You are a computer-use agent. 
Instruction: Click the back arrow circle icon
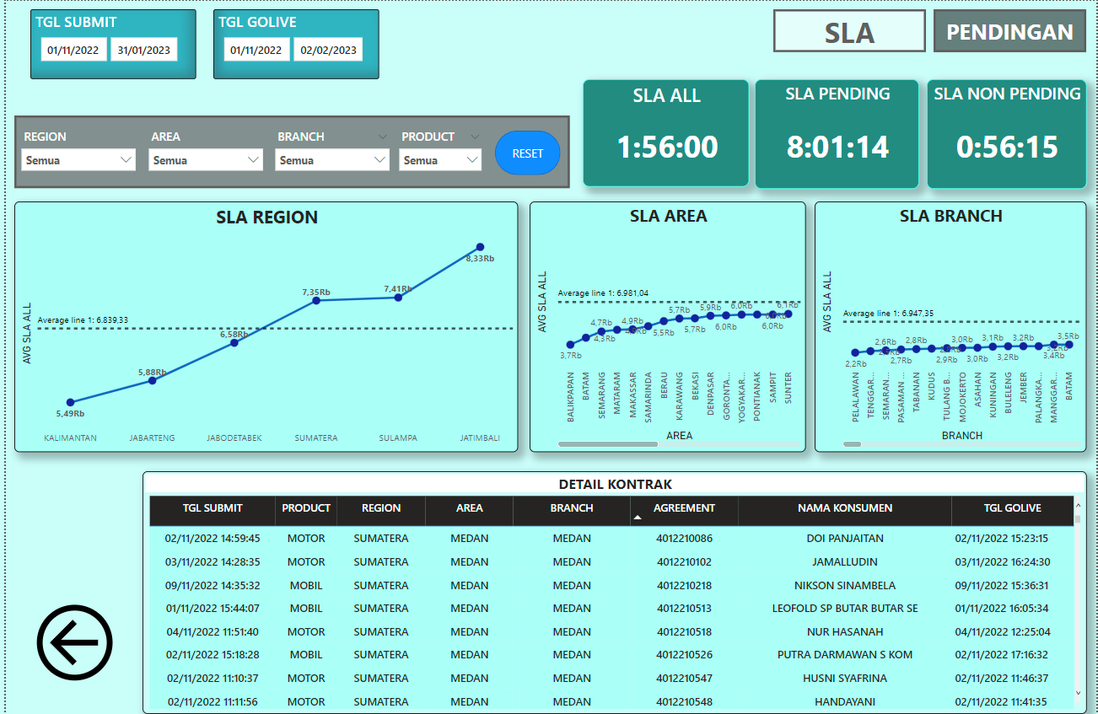click(74, 642)
